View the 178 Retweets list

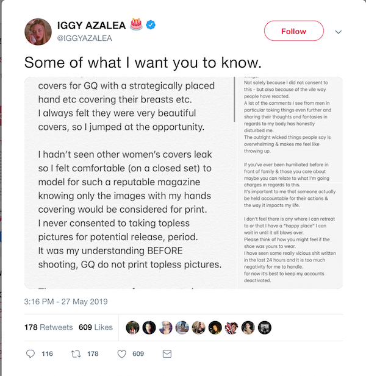(48, 327)
